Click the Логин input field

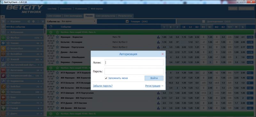(x=134, y=63)
